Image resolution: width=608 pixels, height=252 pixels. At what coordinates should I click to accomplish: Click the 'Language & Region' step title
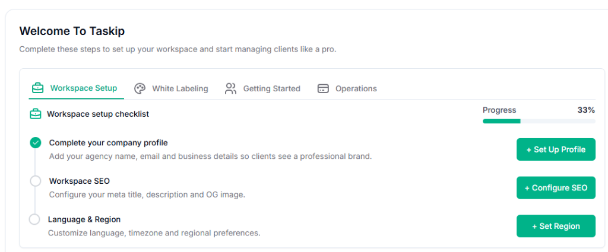coord(84,219)
